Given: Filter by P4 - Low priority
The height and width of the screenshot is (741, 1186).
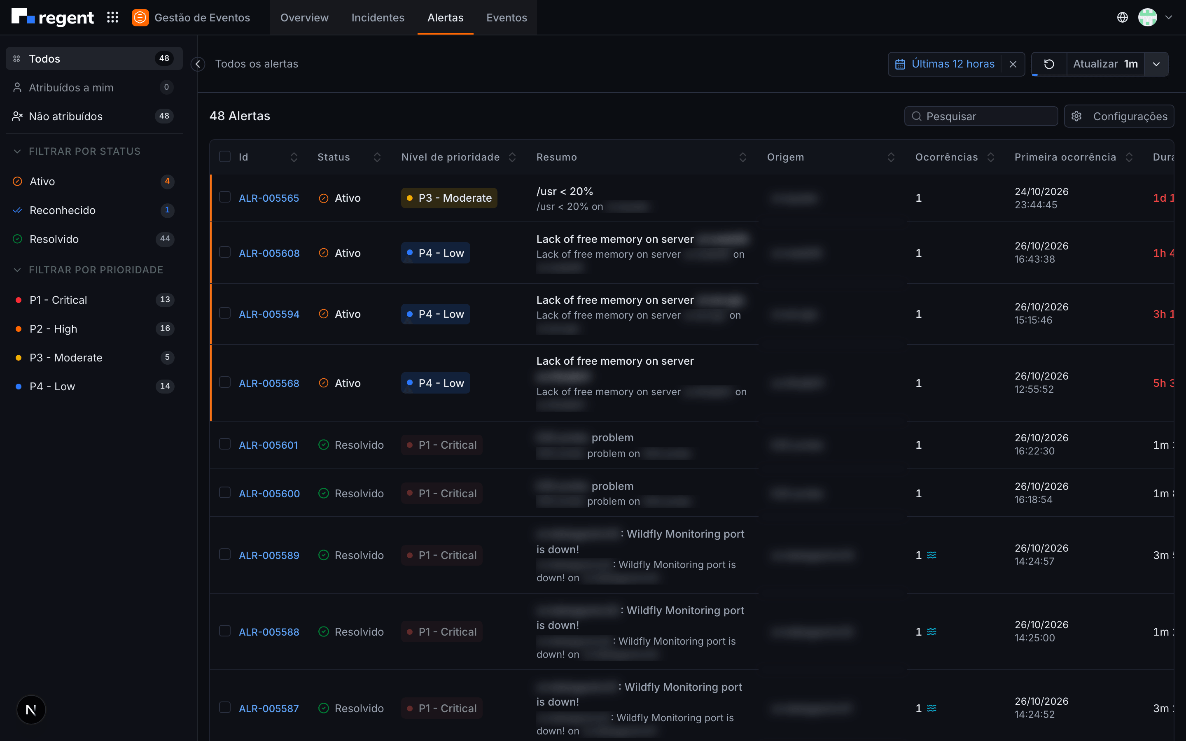Looking at the screenshot, I should tap(94, 386).
